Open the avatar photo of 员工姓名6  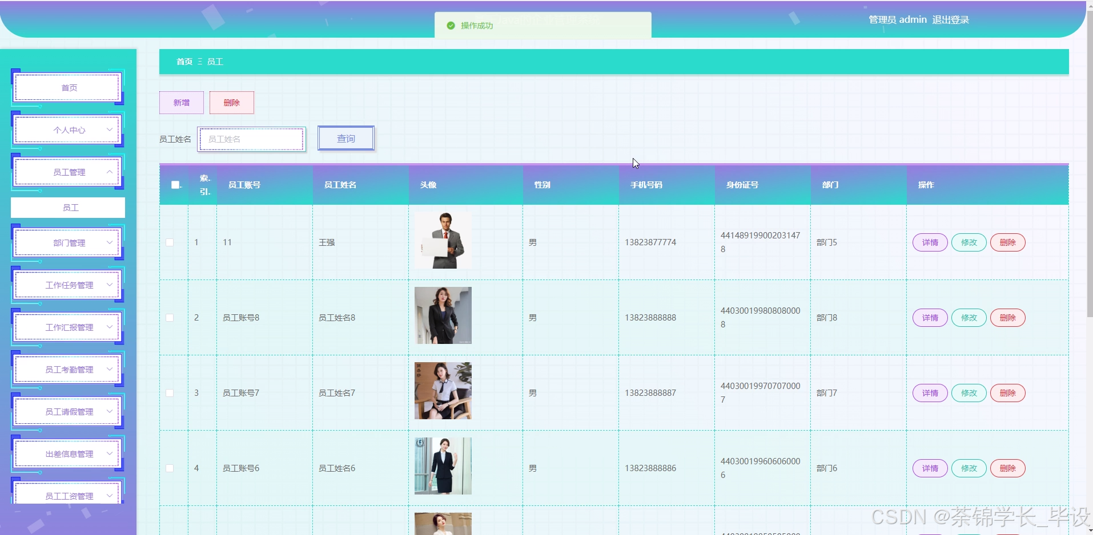coord(443,466)
